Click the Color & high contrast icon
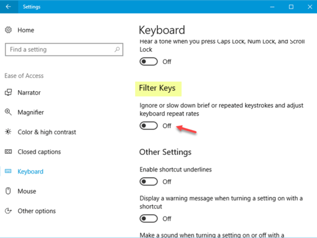The height and width of the screenshot is (238, 317). 8,132
